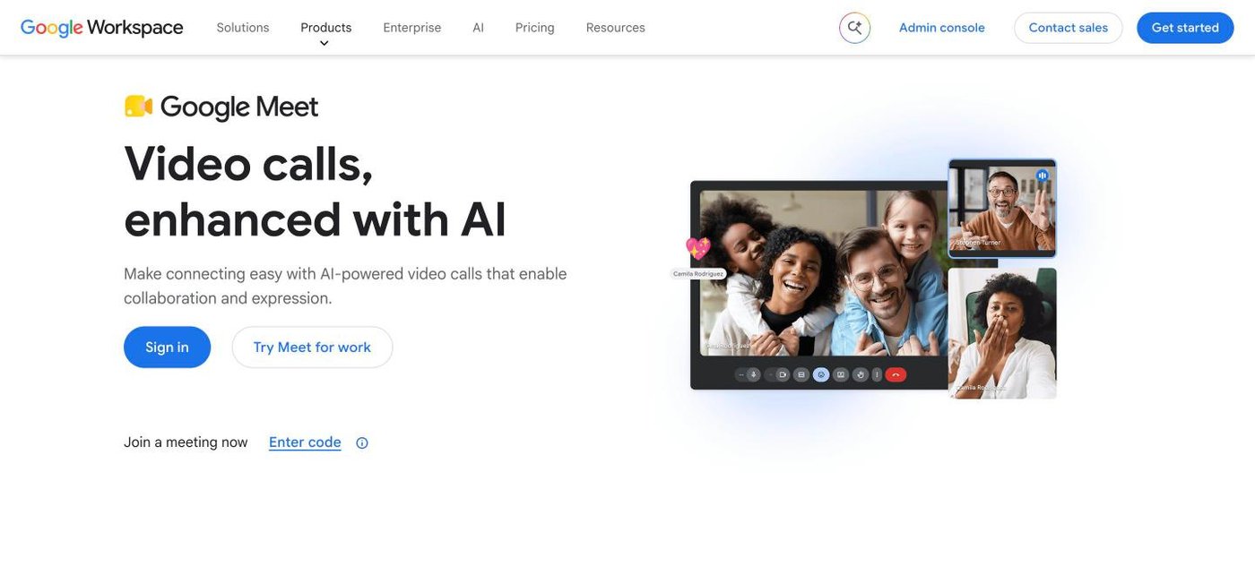Image resolution: width=1255 pixels, height=575 pixels.
Task: Click Try Meet for work
Action: (x=312, y=348)
